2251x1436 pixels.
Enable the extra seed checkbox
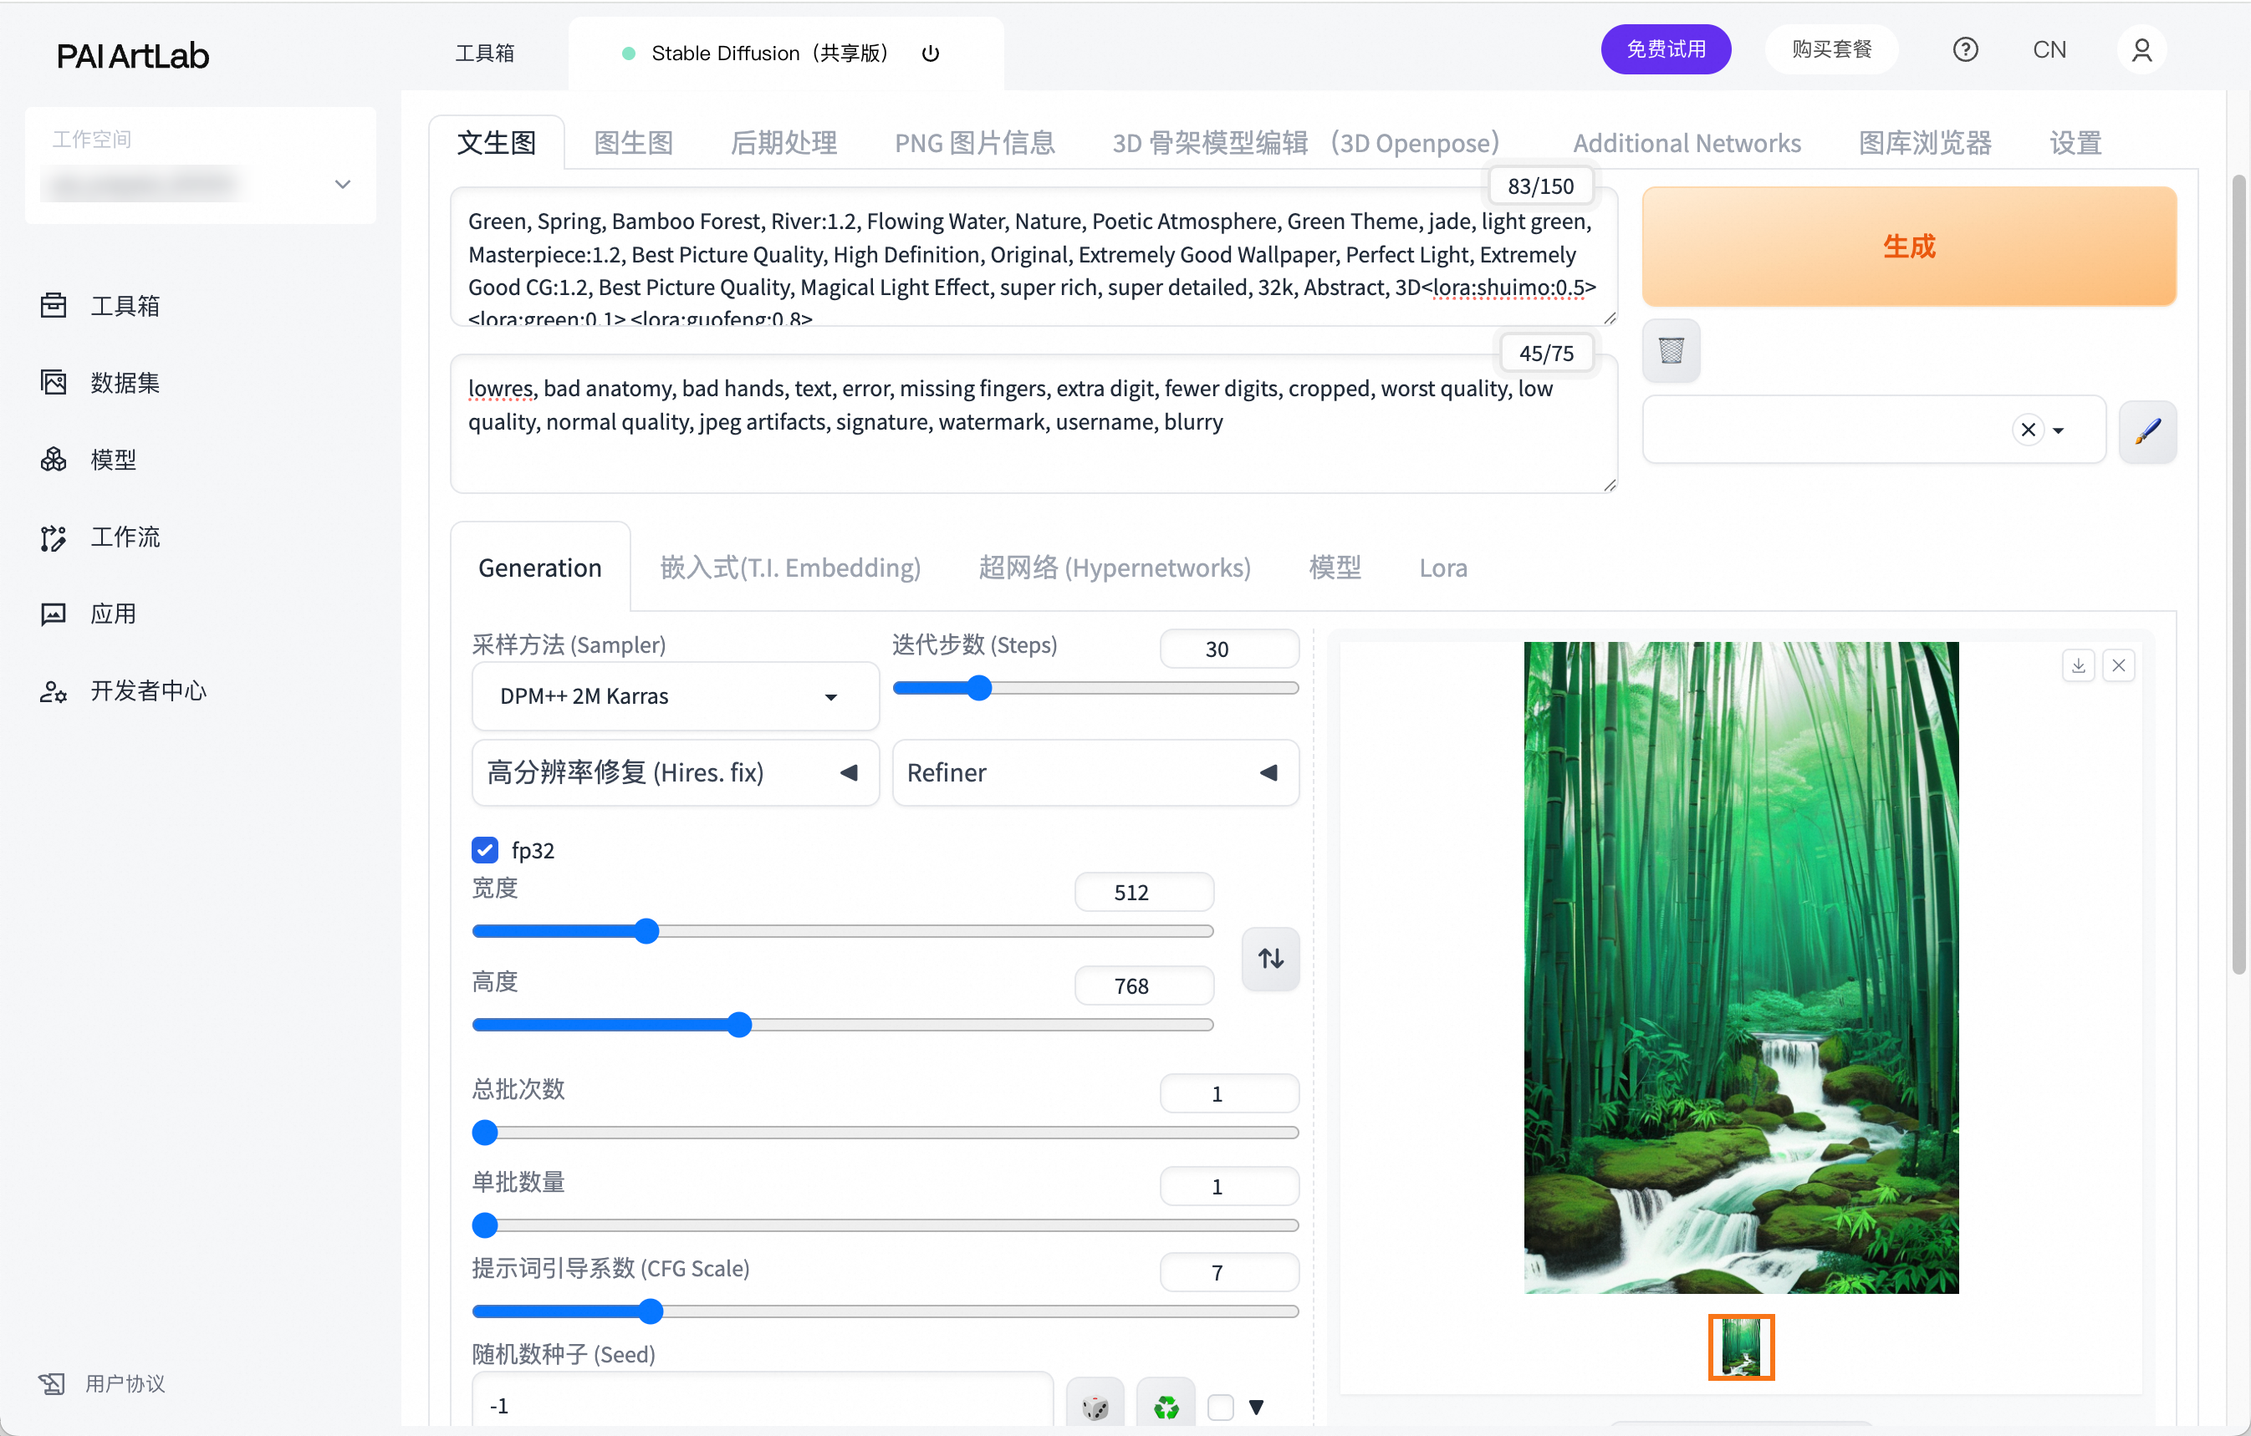click(x=1220, y=1406)
